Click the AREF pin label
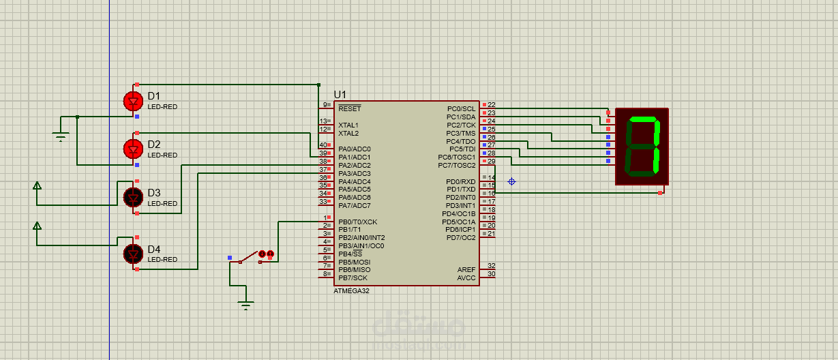The width and height of the screenshot is (838, 360). tap(466, 270)
